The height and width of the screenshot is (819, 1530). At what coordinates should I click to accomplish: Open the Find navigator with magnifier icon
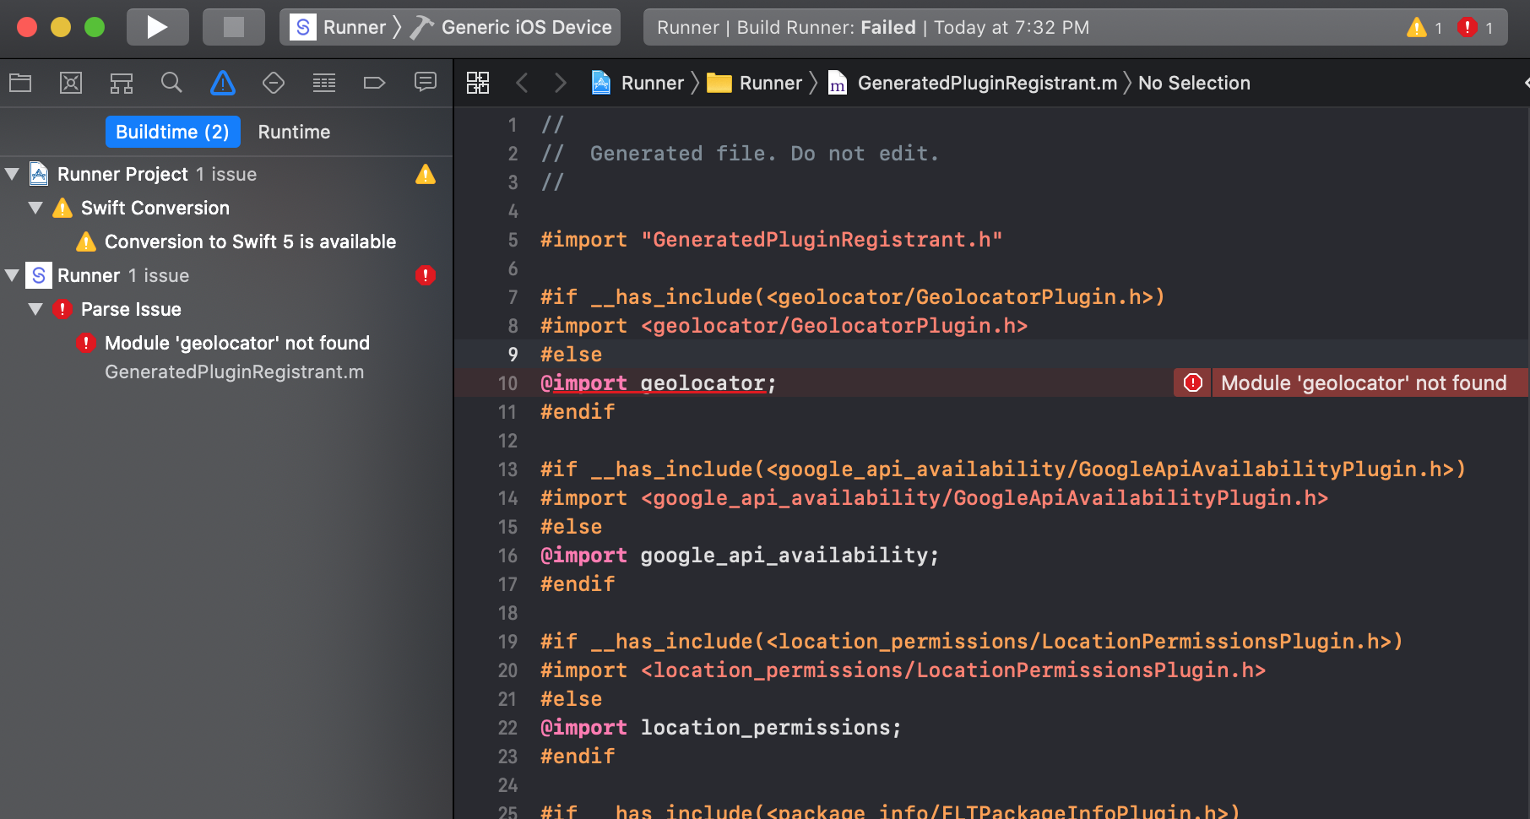point(171,82)
